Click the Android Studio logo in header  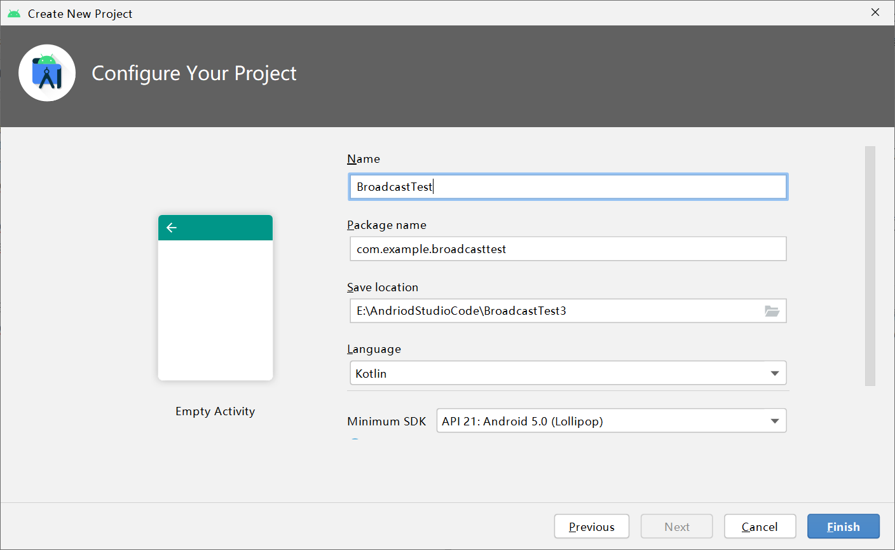(x=47, y=73)
